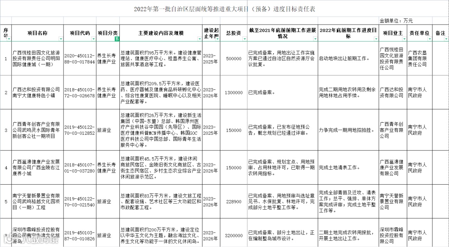The width and height of the screenshot is (449, 247).
Task: Select project code 2020-450112-88-03-017844
Action: point(80,59)
